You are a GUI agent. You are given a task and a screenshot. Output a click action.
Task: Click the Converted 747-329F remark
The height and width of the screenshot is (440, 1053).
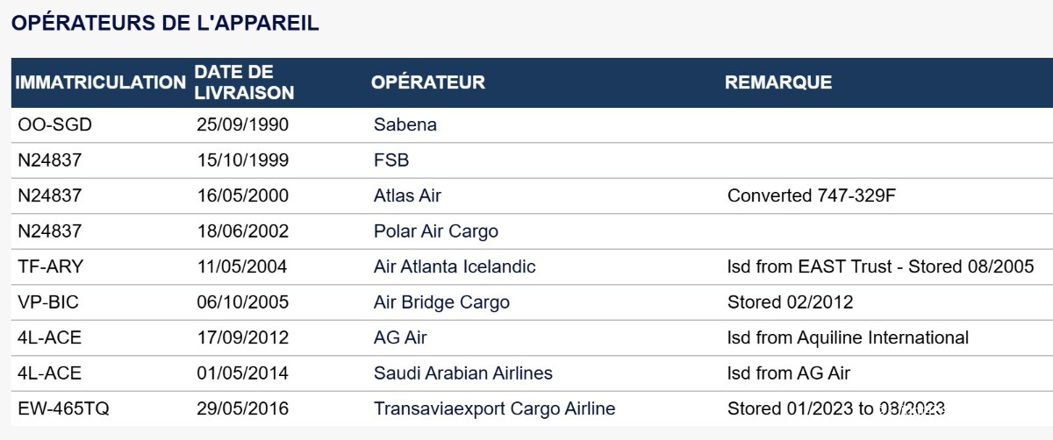[x=813, y=195]
